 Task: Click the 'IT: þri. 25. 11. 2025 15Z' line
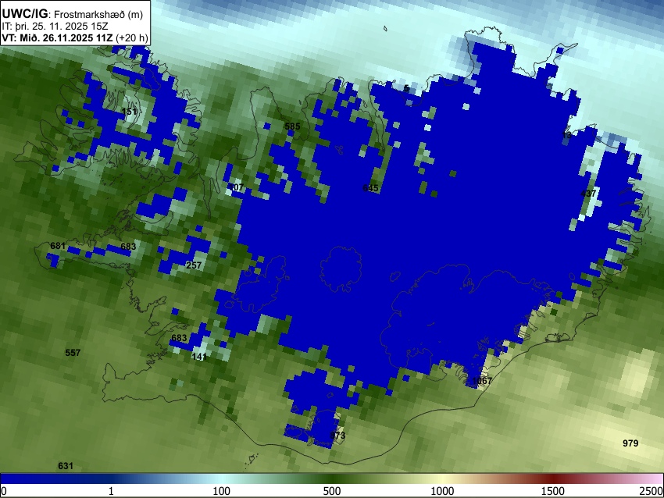[55, 27]
